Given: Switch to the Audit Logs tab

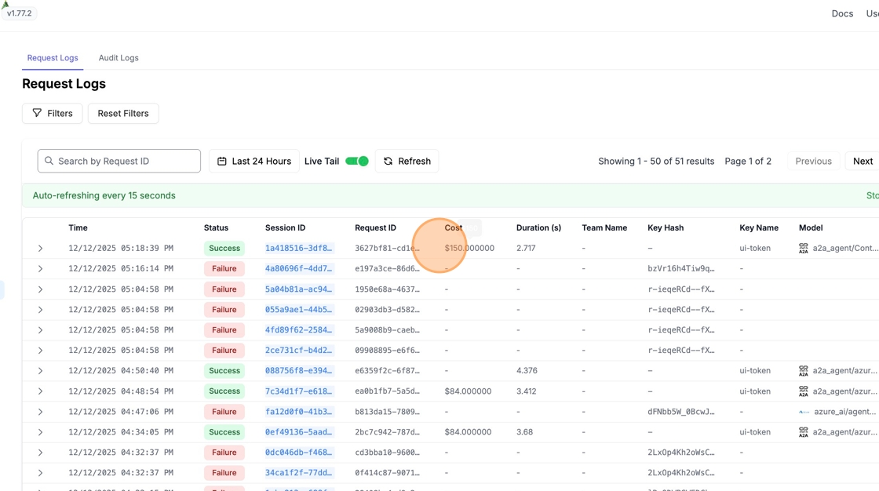Looking at the screenshot, I should [x=119, y=58].
